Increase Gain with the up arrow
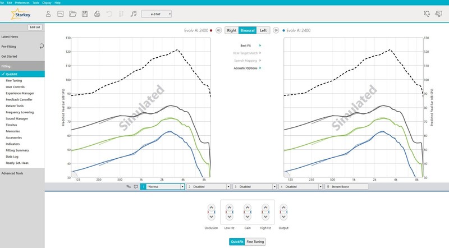Screen dimensions: 449x248 (x=248, y=208)
